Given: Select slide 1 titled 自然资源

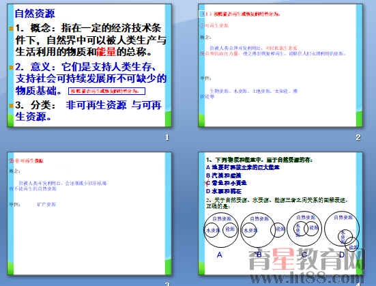Looking at the screenshot, I should [89, 66].
